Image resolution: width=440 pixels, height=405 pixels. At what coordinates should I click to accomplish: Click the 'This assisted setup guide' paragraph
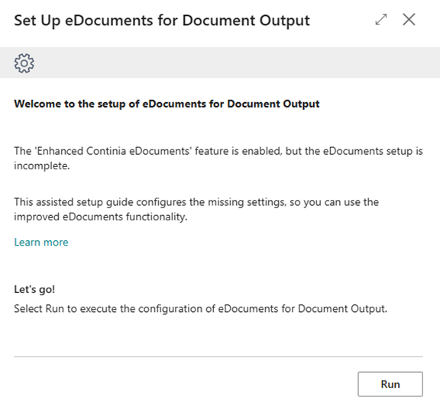[196, 209]
